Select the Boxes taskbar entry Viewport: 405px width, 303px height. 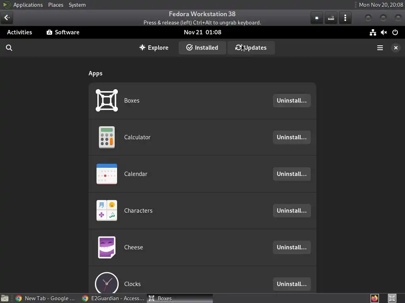point(180,298)
